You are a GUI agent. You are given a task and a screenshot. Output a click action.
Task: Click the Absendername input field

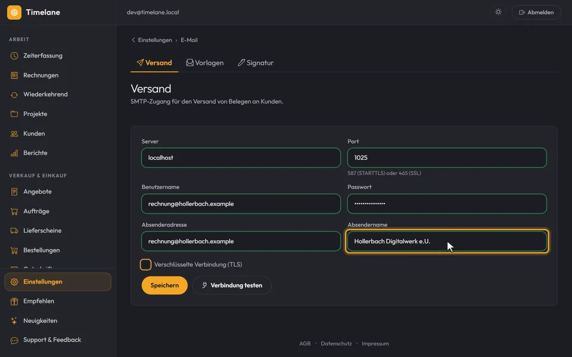447,241
